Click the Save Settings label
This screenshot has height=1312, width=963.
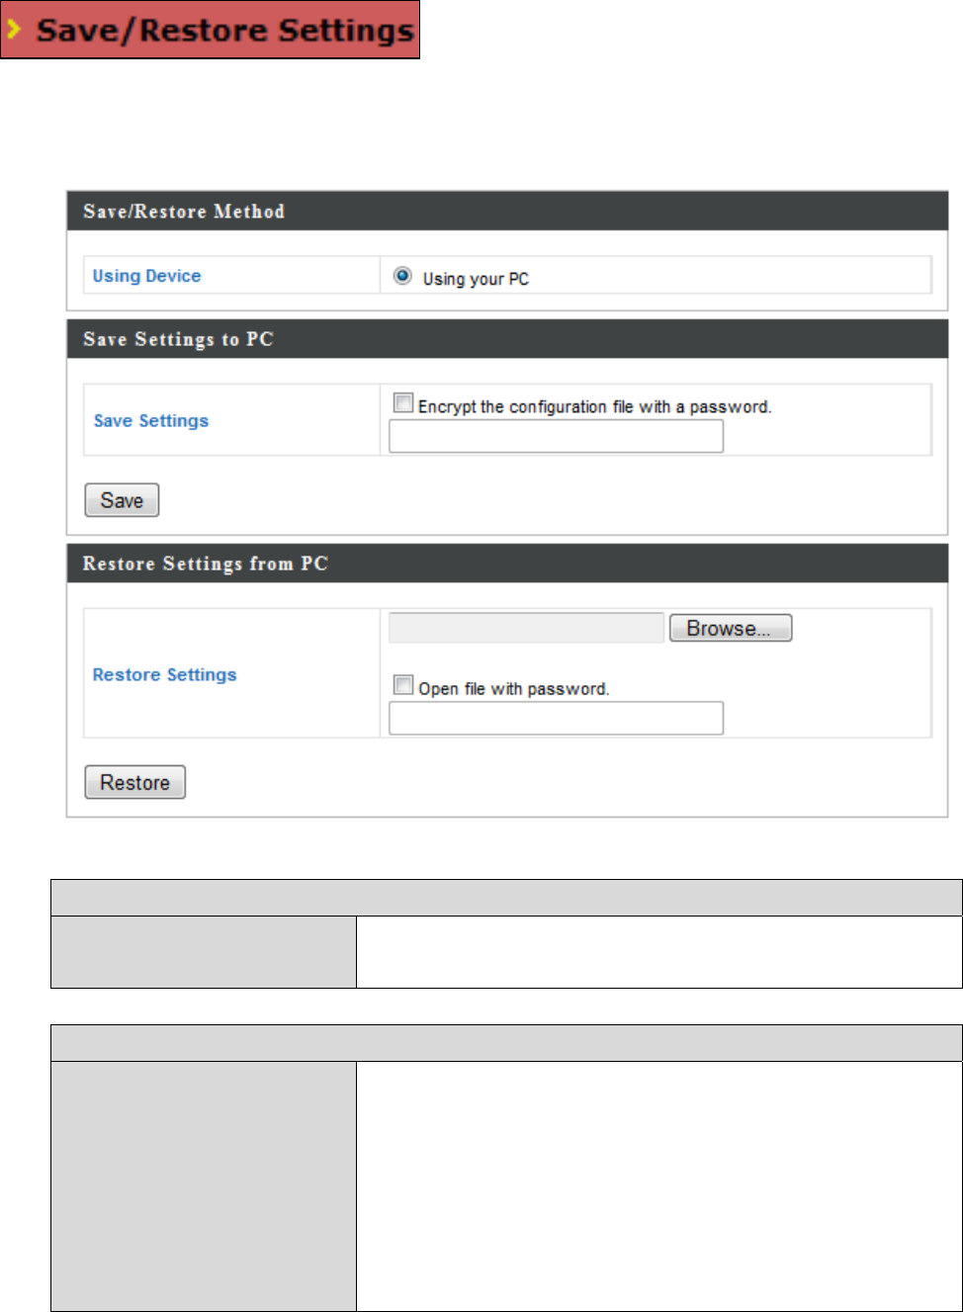pos(151,420)
